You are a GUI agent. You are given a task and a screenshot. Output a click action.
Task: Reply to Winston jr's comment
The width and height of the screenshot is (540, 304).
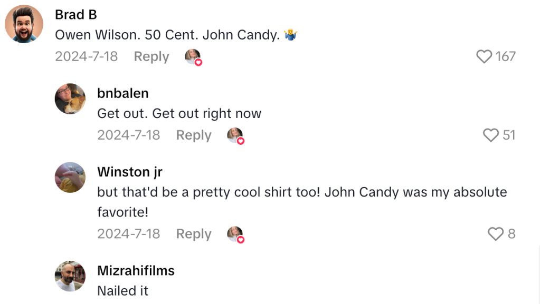point(193,233)
